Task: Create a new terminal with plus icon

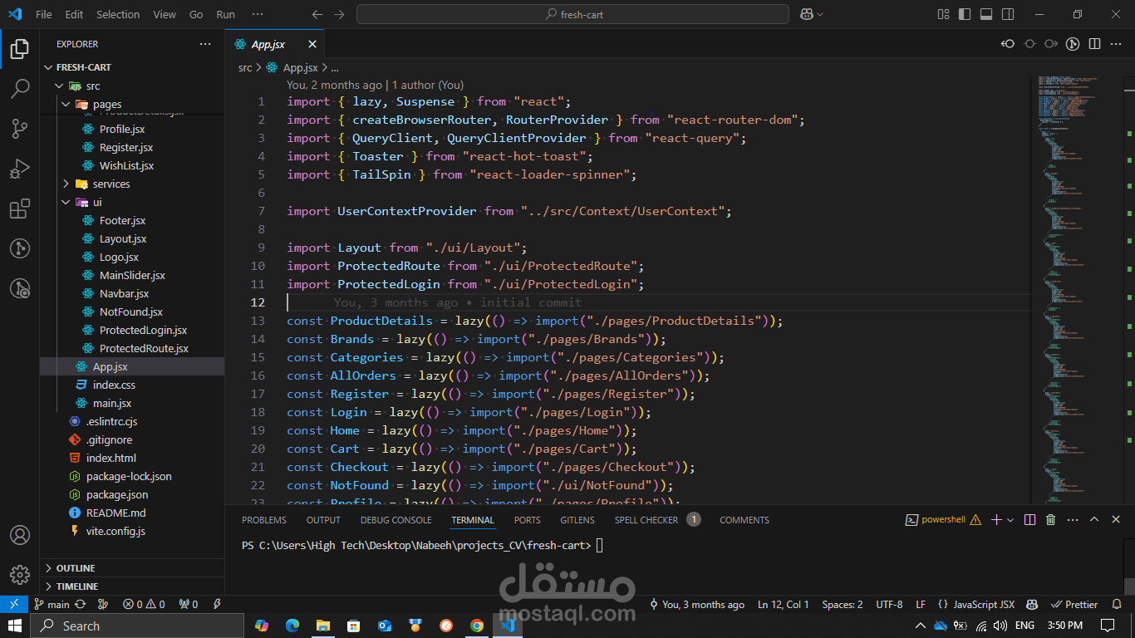Action: 996,520
